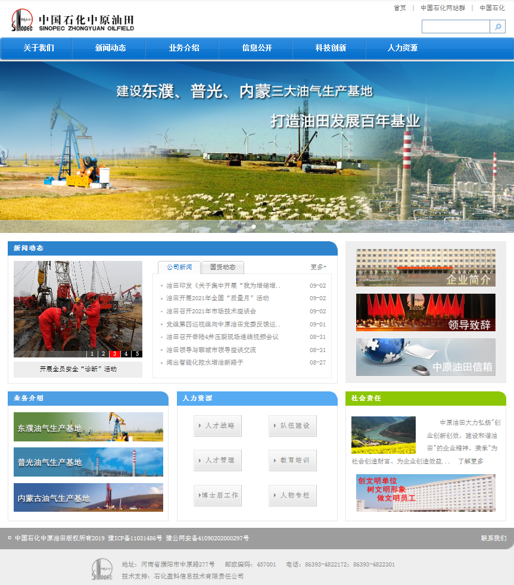Screen dimensions: 514x585
Task: Open the 关于我们 menu
Action: pos(39,48)
